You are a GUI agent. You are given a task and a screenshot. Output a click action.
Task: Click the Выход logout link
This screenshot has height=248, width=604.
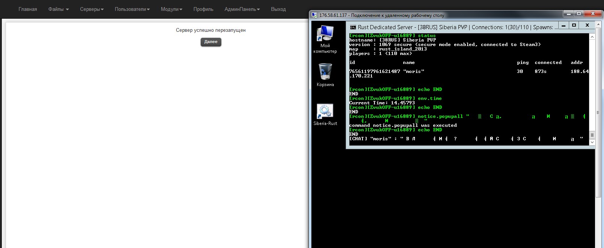(278, 9)
